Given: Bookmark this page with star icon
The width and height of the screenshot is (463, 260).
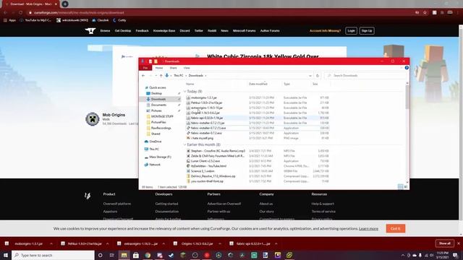Looking at the screenshot, I should point(425,13).
